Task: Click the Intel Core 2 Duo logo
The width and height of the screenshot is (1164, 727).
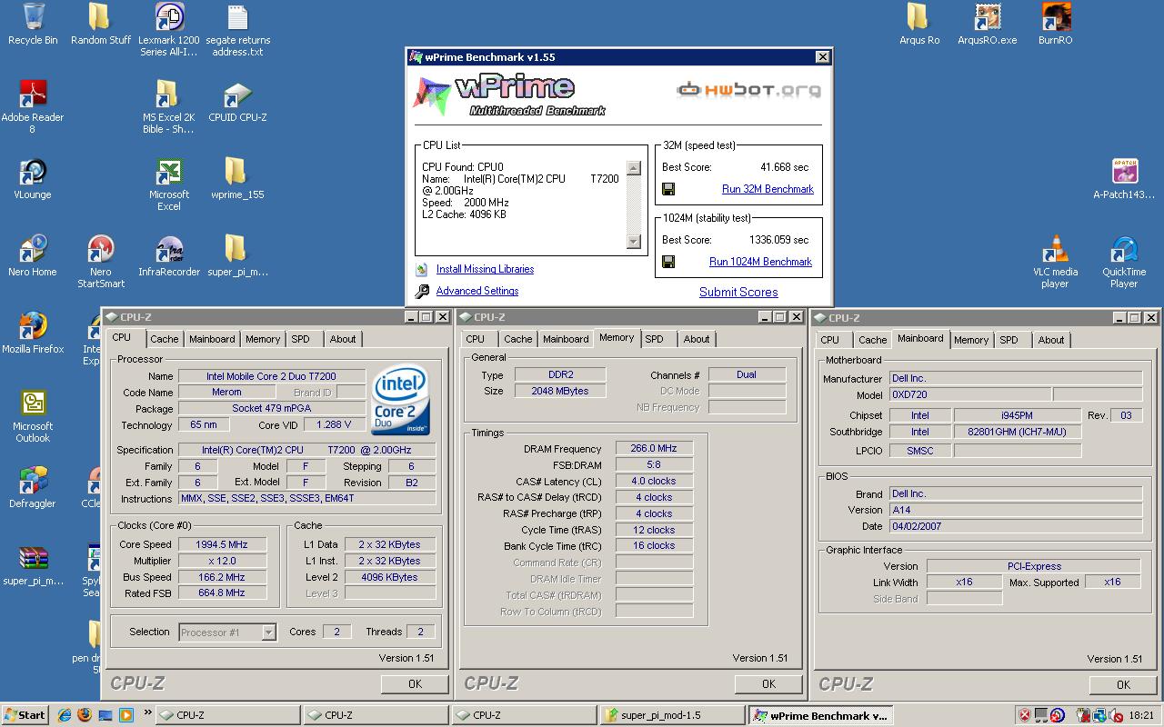Action: tap(401, 399)
